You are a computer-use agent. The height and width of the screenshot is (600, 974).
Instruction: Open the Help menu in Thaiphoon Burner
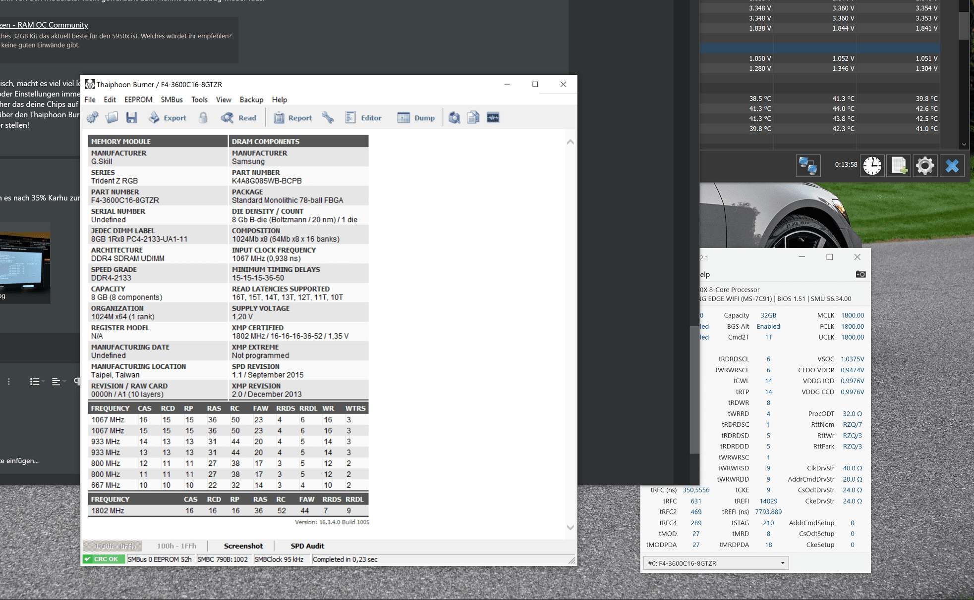280,100
